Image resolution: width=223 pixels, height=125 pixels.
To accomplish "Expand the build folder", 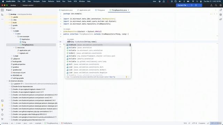I will [9, 23].
